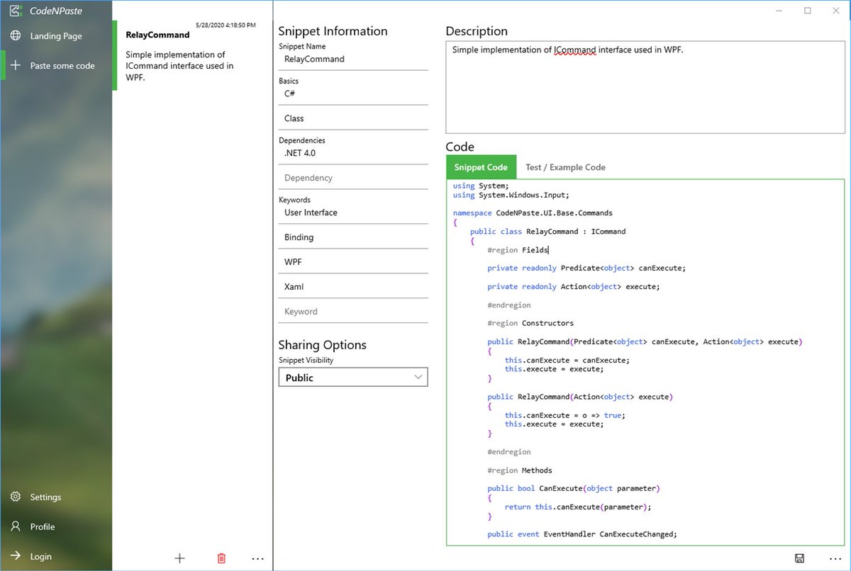Screen dimensions: 851x571
Task: Click the #region Fields line in code
Action: pyautogui.click(x=518, y=249)
